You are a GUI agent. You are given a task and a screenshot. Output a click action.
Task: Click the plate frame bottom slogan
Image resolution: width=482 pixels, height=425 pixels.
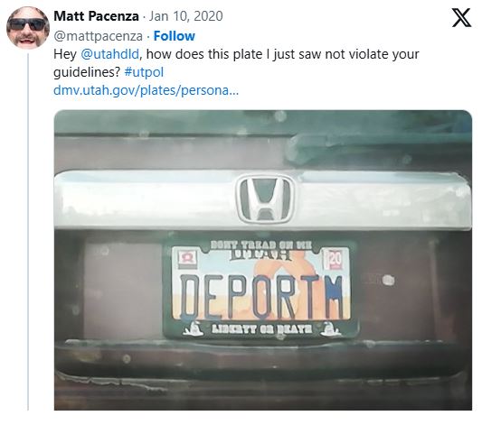[261, 329]
